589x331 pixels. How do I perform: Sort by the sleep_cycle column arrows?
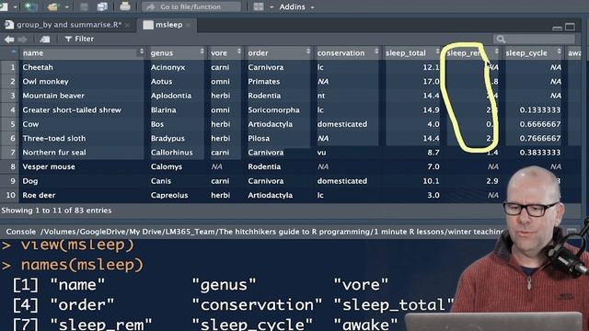(559, 51)
